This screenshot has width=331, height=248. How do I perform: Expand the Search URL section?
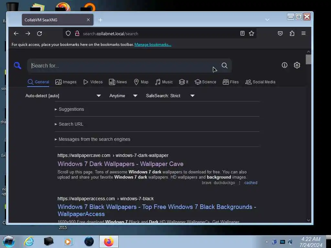point(69,124)
